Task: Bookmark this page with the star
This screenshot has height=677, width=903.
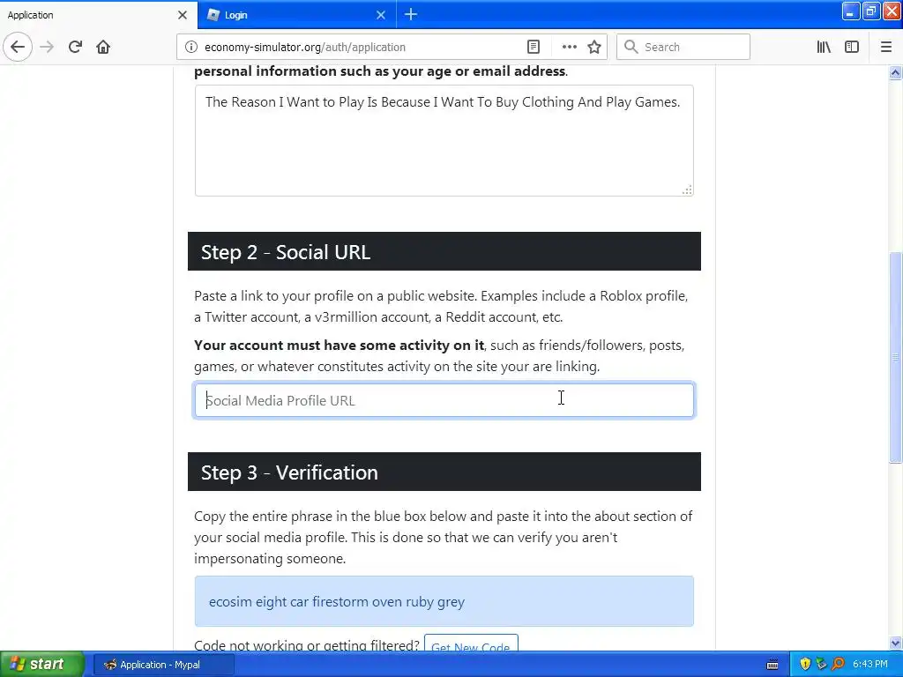Action: 594,48
